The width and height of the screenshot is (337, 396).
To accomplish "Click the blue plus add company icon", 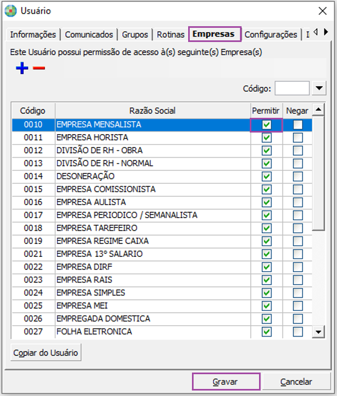I will [x=22, y=68].
